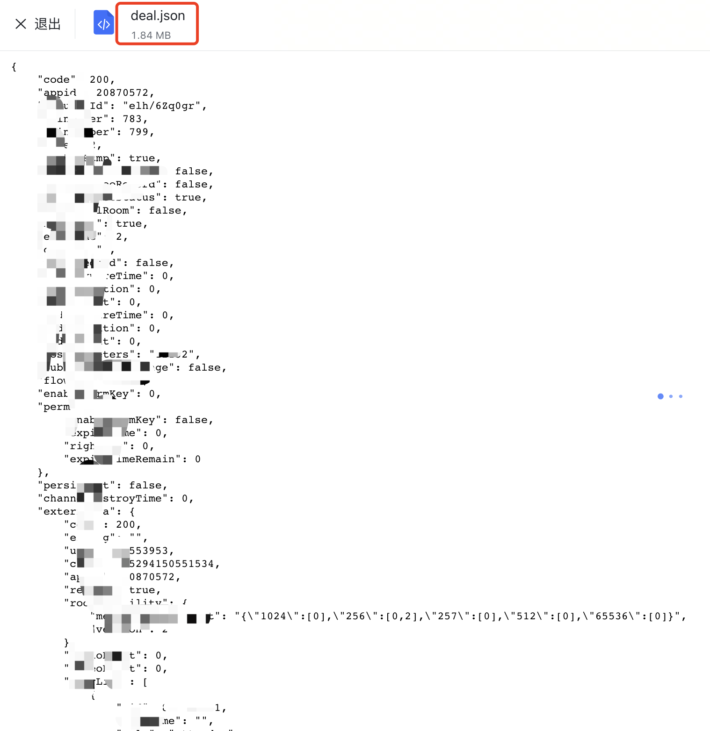The width and height of the screenshot is (710, 731).
Task: Click the opening curly brace on first line
Action: pyautogui.click(x=14, y=67)
